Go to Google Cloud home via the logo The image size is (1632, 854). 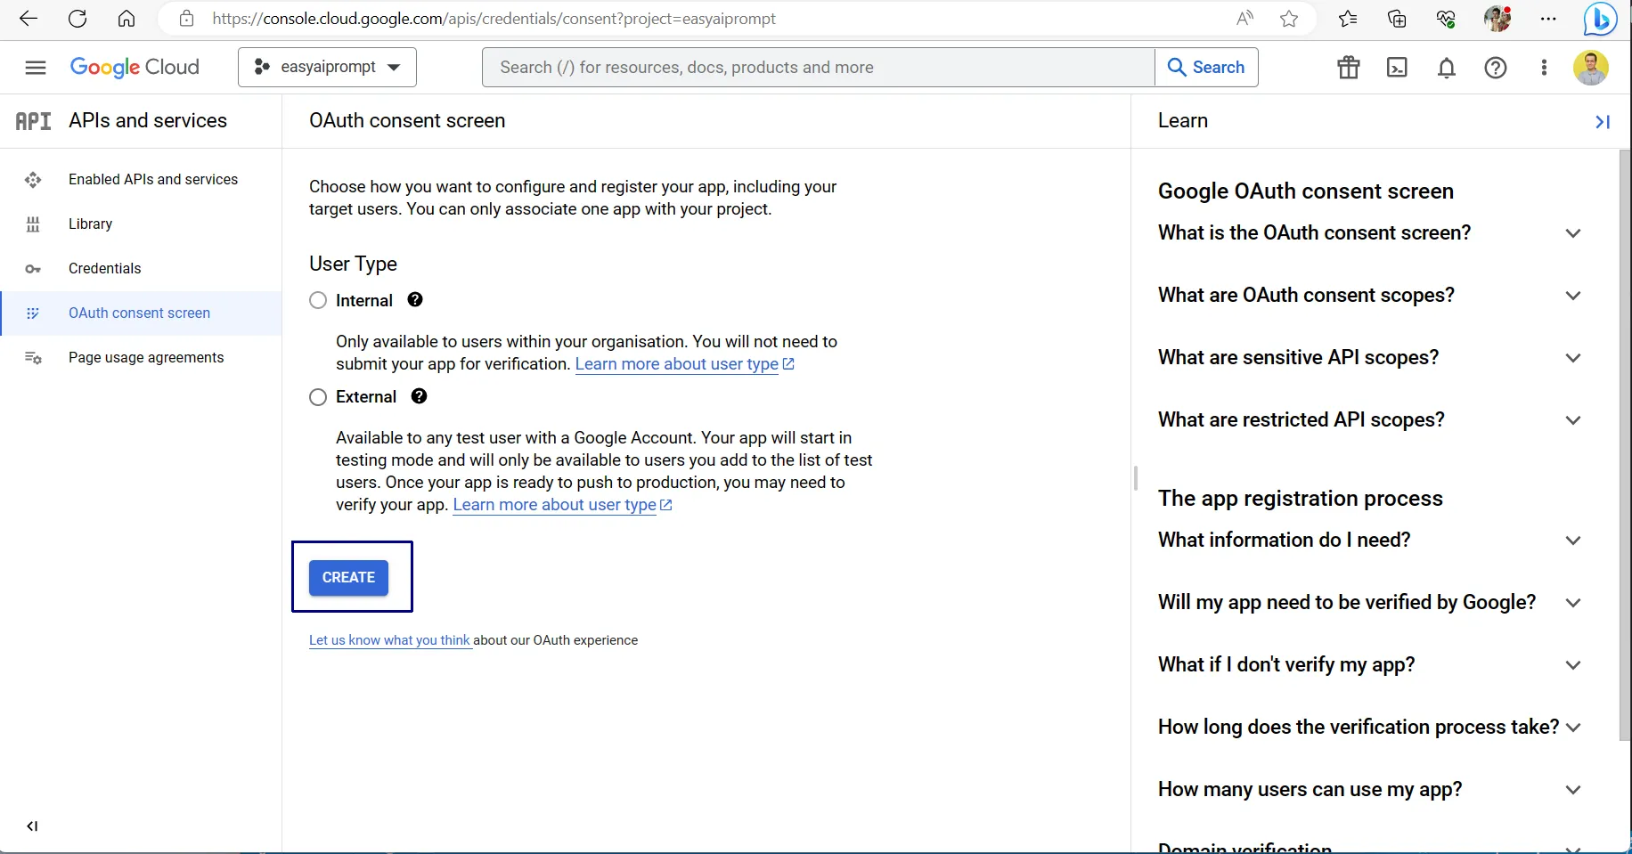tap(135, 68)
